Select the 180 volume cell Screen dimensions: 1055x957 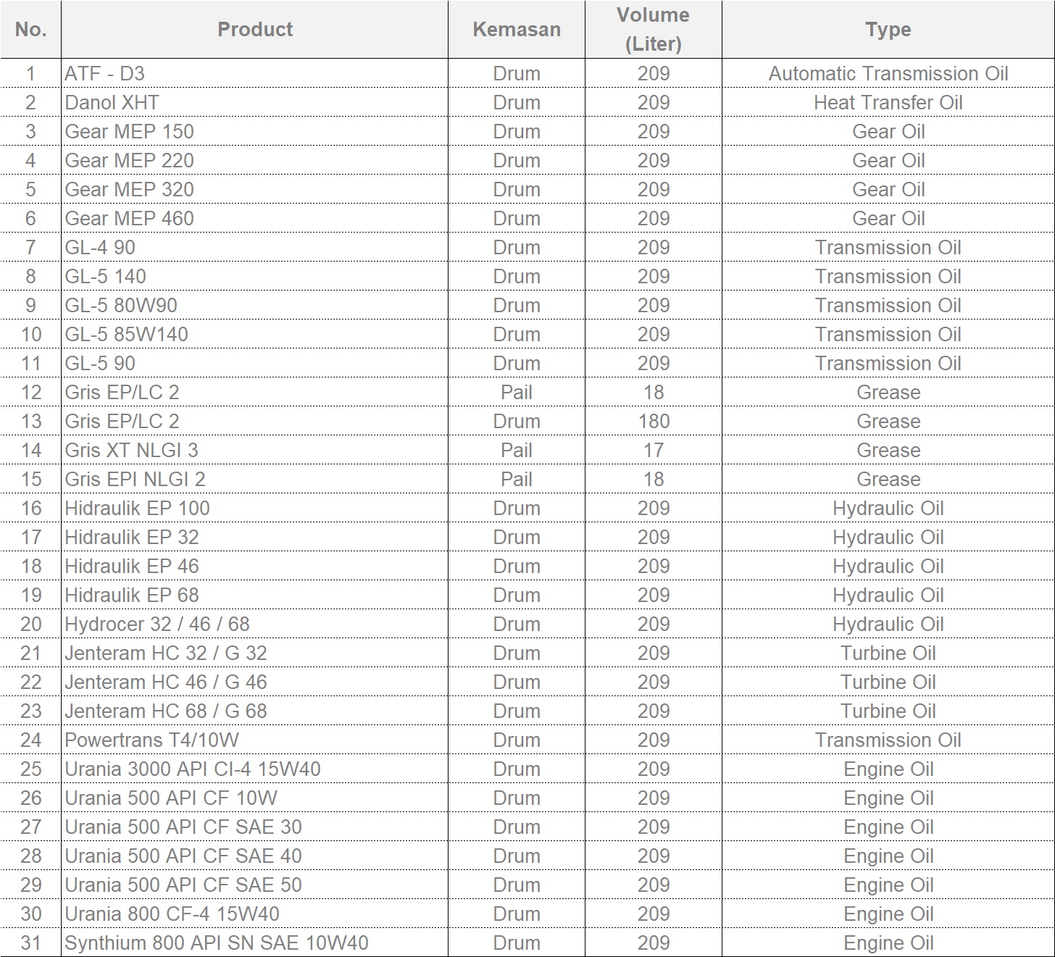[x=653, y=422]
